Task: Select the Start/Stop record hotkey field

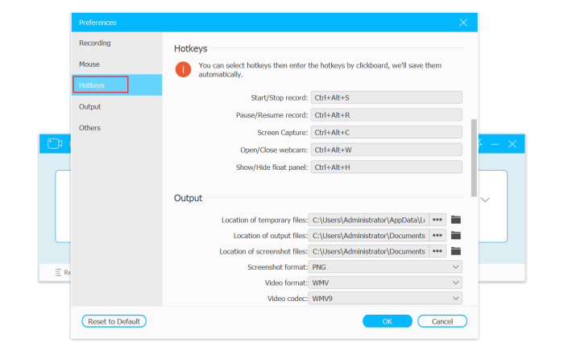Action: pos(387,97)
